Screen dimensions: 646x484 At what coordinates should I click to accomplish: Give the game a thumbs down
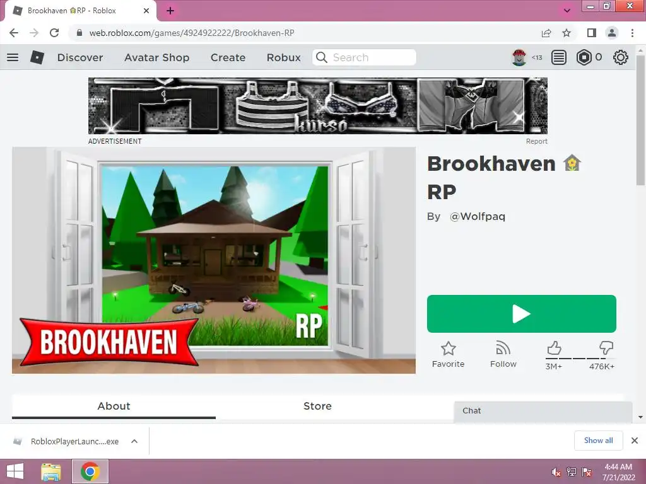(606, 348)
